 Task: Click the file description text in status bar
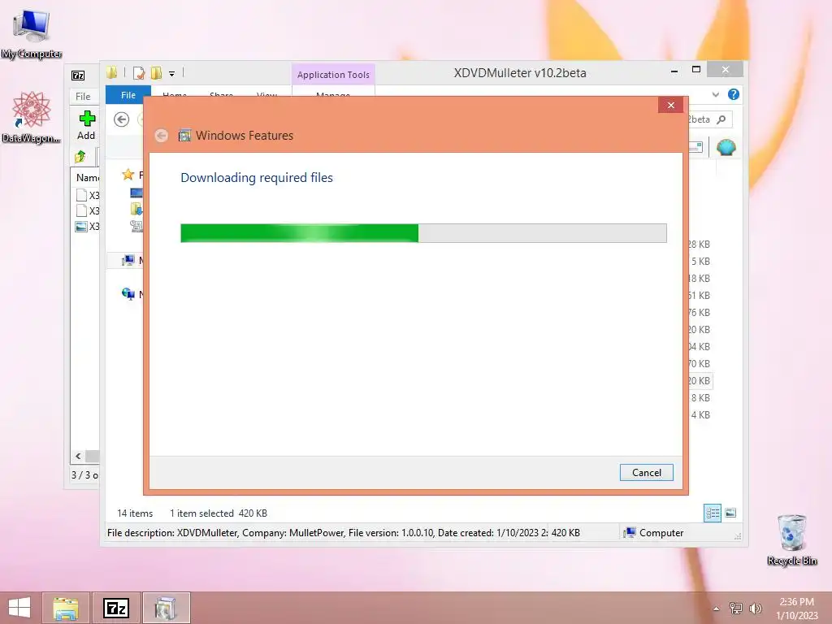(327, 533)
